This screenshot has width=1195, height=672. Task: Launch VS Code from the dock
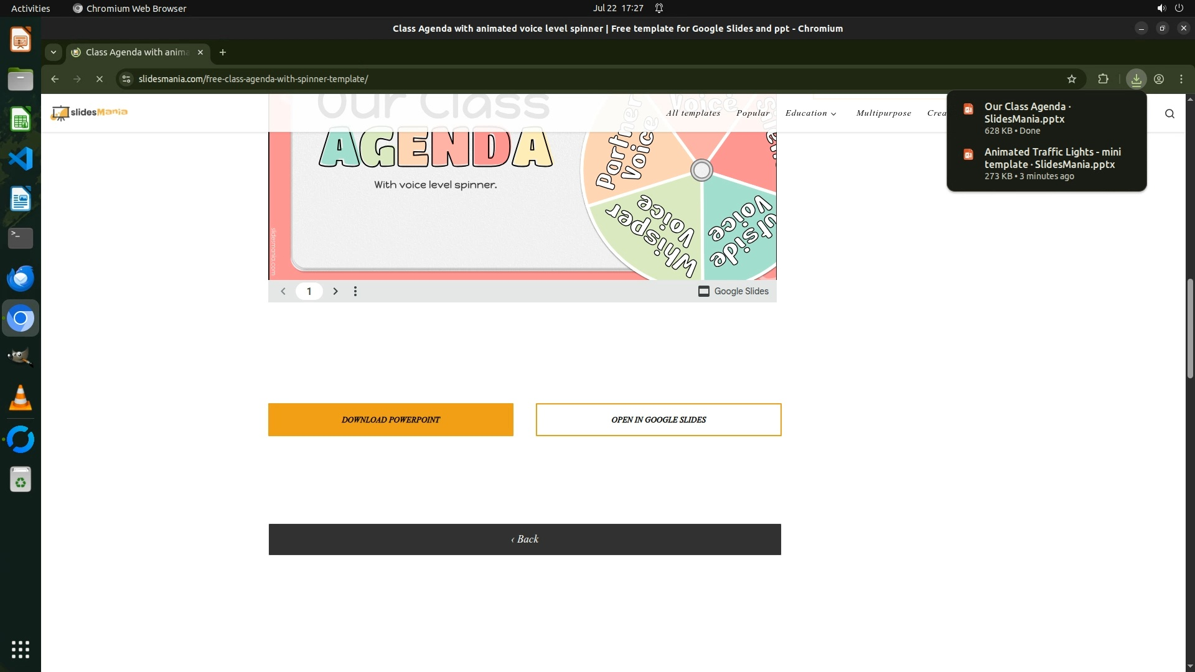(x=21, y=159)
